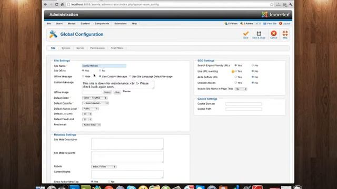Click the URL rewriting warning icon
The image size is (337, 189).
(x=233, y=71)
